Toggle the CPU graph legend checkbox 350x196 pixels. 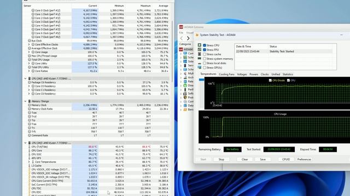click(288, 80)
